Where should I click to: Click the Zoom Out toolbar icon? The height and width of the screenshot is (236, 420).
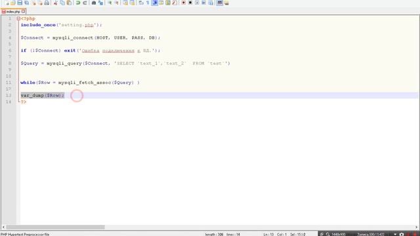pos(117,3)
